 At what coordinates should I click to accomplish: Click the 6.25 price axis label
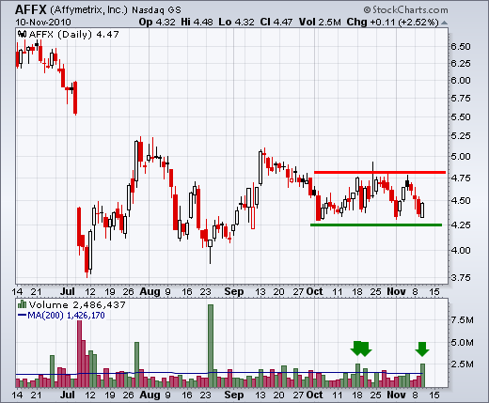click(x=461, y=63)
